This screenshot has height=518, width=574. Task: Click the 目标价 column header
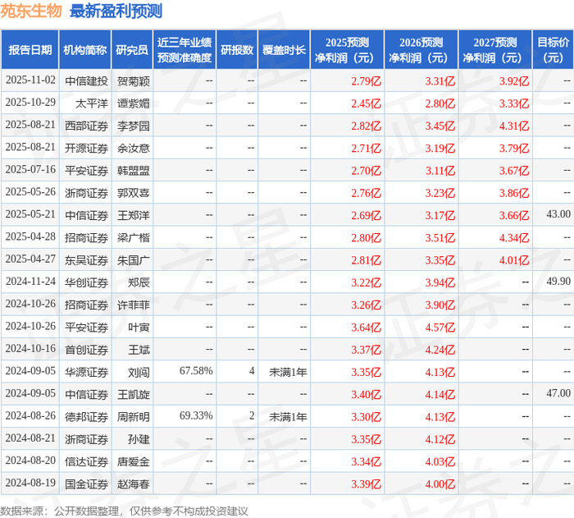(553, 50)
